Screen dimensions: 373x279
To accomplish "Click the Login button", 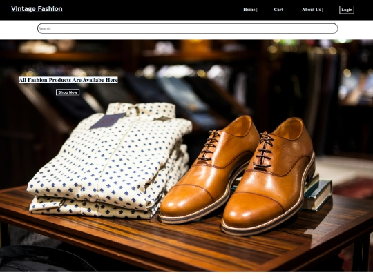I will point(347,10).
